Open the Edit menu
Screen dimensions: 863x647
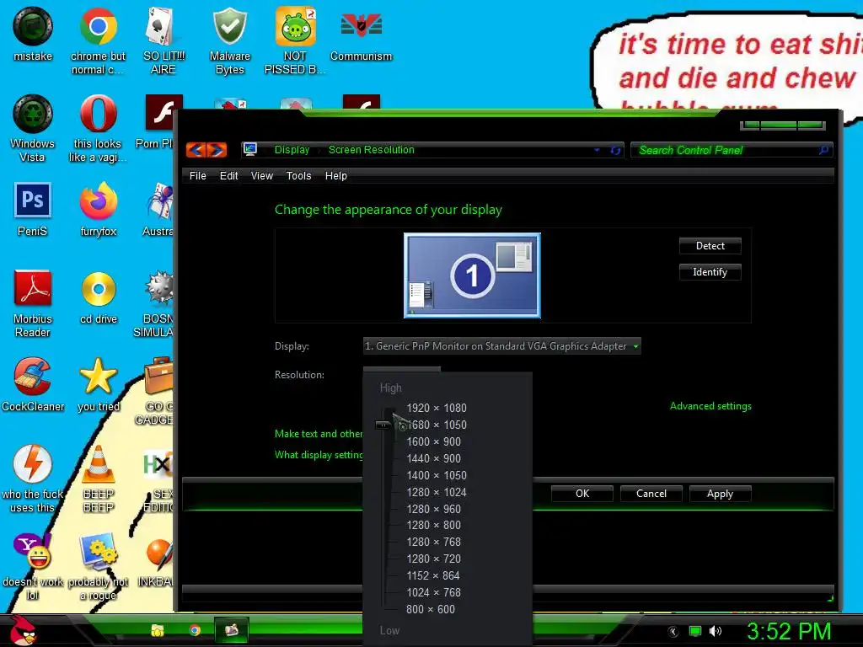[x=229, y=176]
